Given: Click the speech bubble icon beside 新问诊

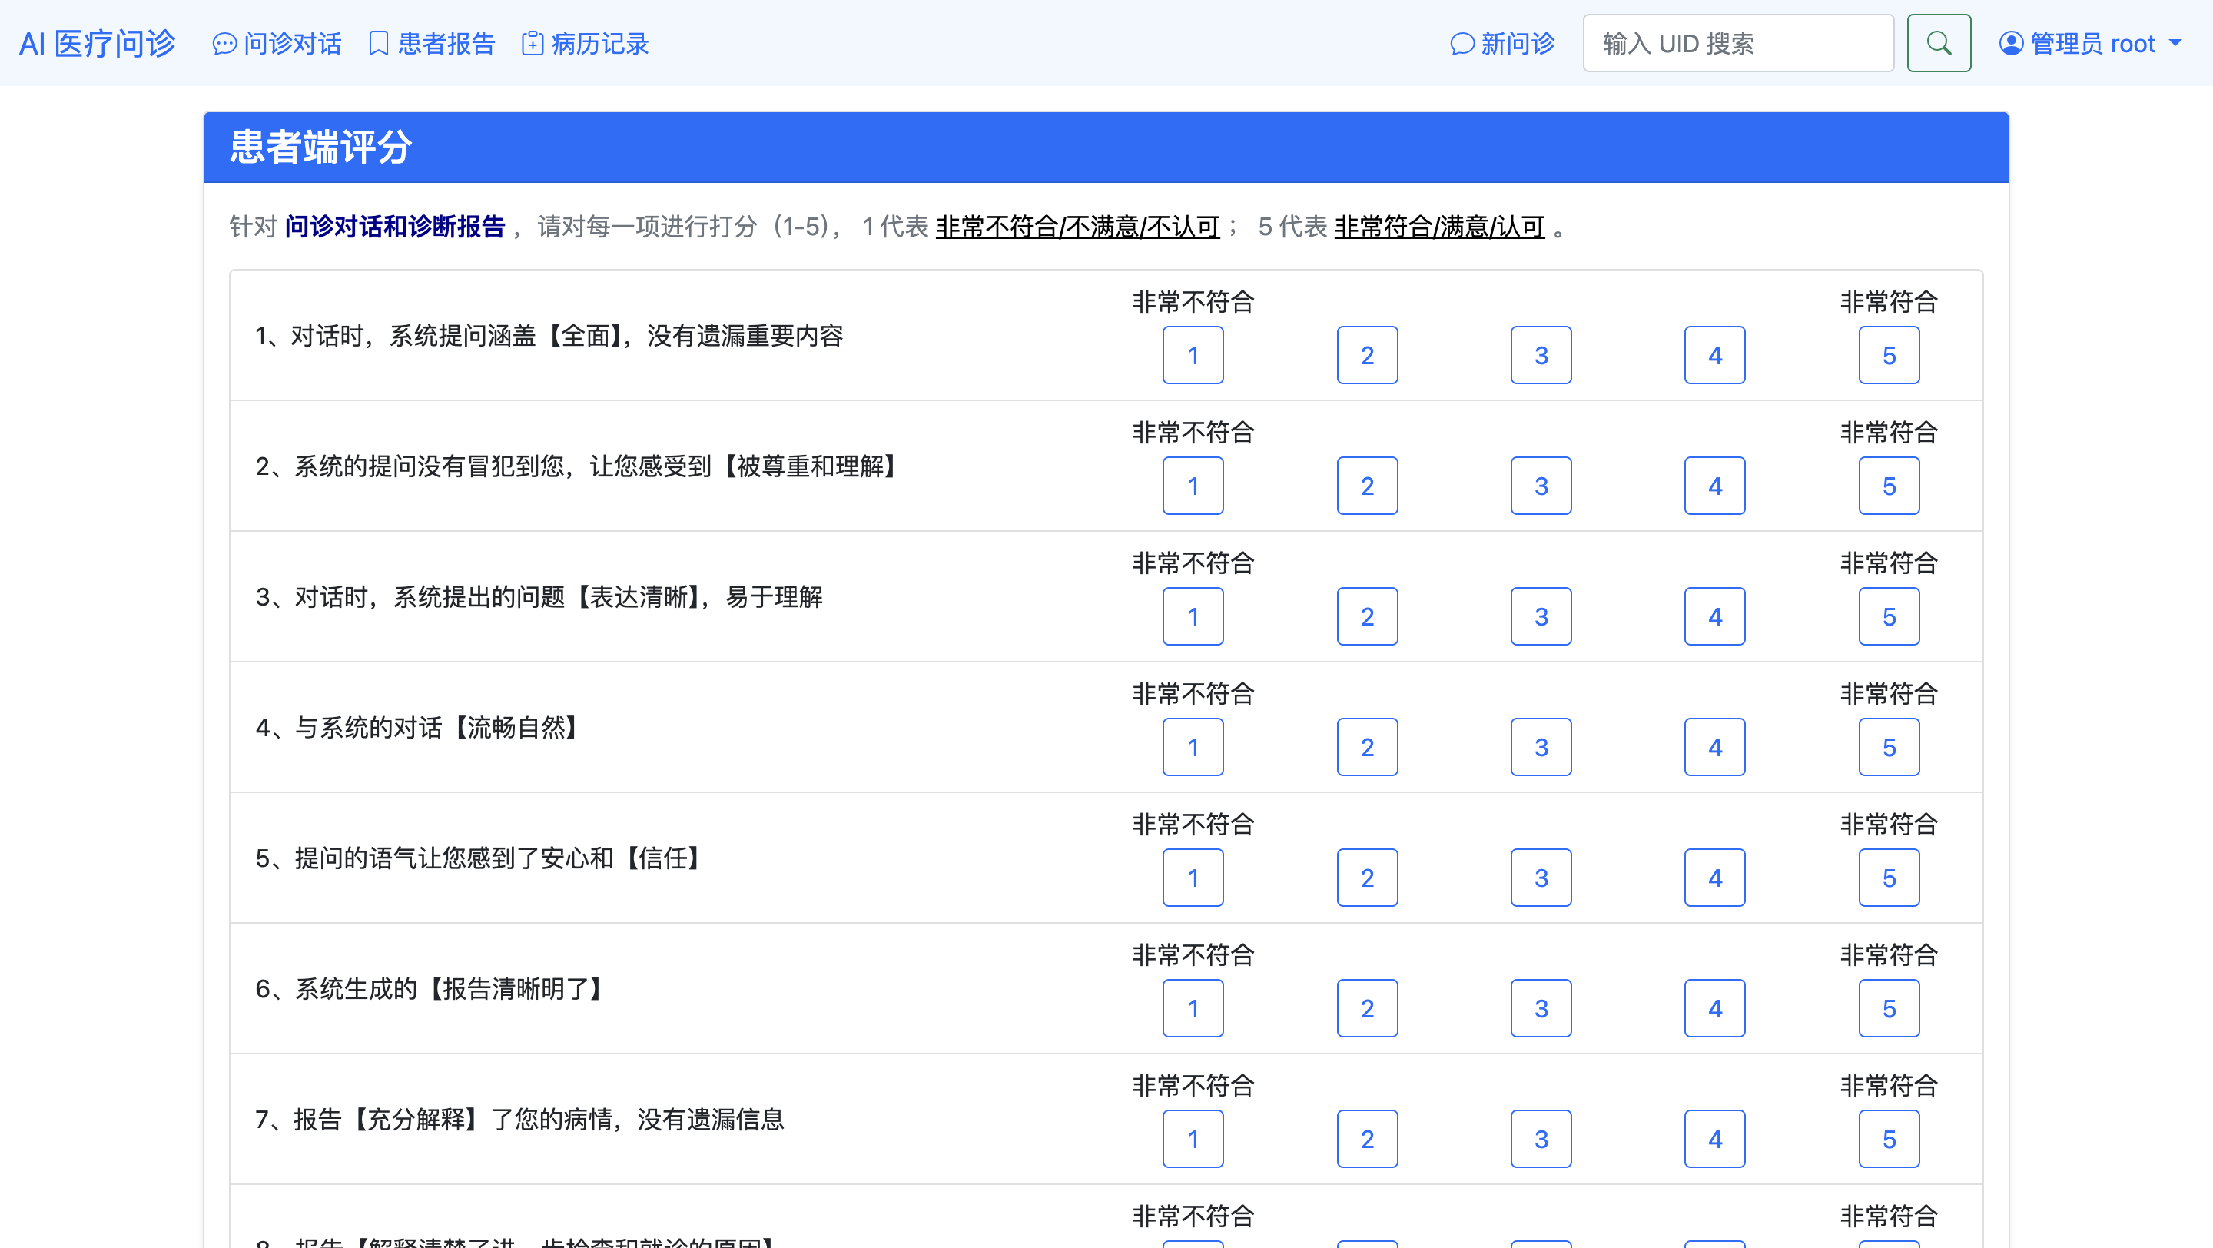Looking at the screenshot, I should [1462, 44].
